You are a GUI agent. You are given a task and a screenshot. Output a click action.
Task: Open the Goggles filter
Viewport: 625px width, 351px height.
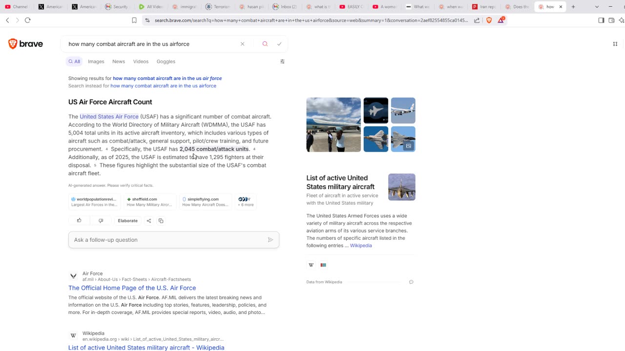click(166, 61)
